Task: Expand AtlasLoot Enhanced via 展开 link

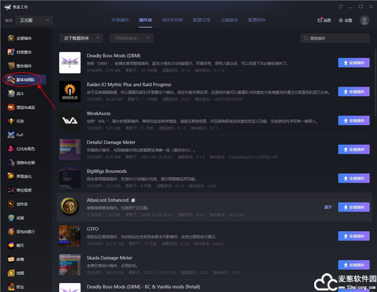Action: click(327, 206)
